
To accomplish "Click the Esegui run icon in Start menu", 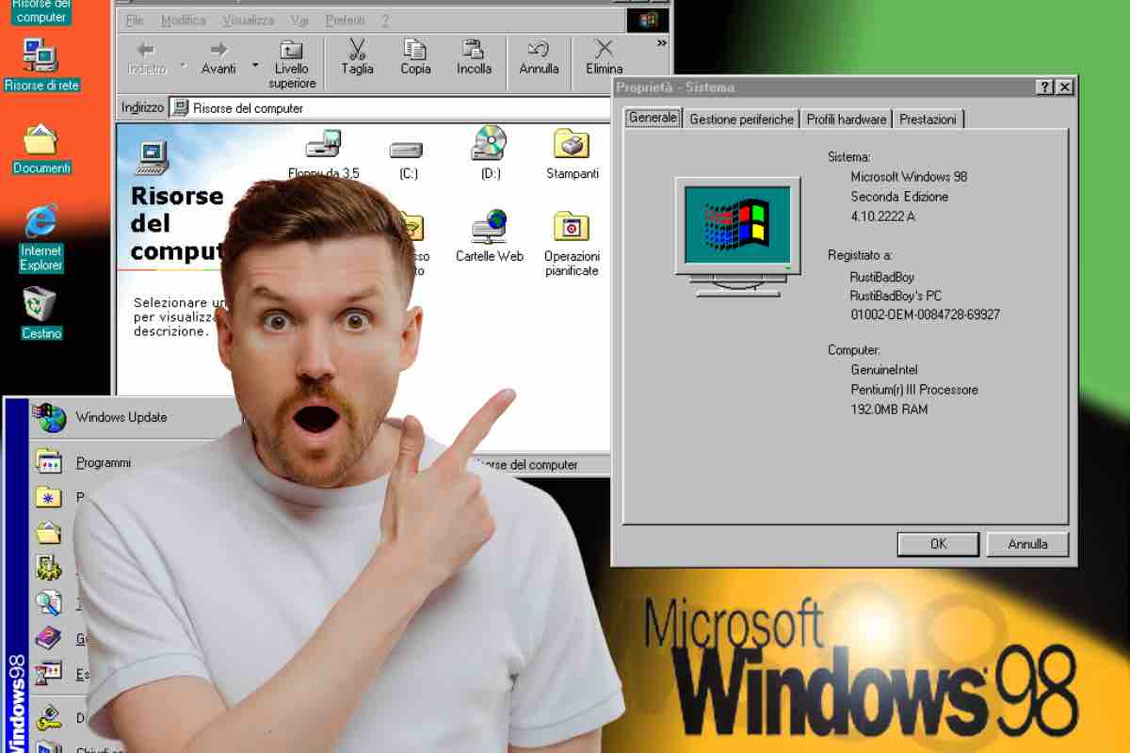I will 48,673.
